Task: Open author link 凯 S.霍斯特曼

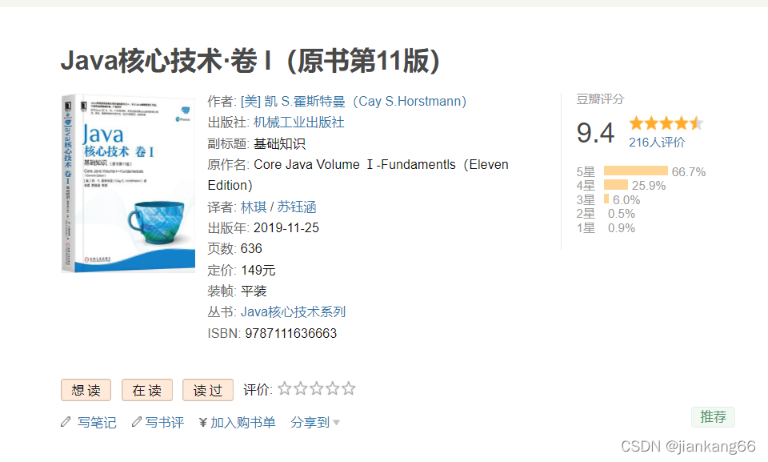Action: click(x=353, y=102)
